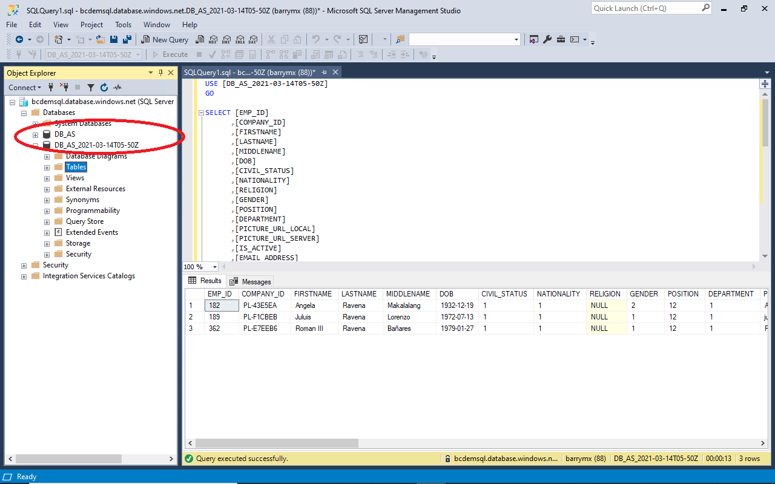Image resolution: width=775 pixels, height=484 pixels.
Task: Click the Database Engine Query icon
Action: click(x=199, y=39)
